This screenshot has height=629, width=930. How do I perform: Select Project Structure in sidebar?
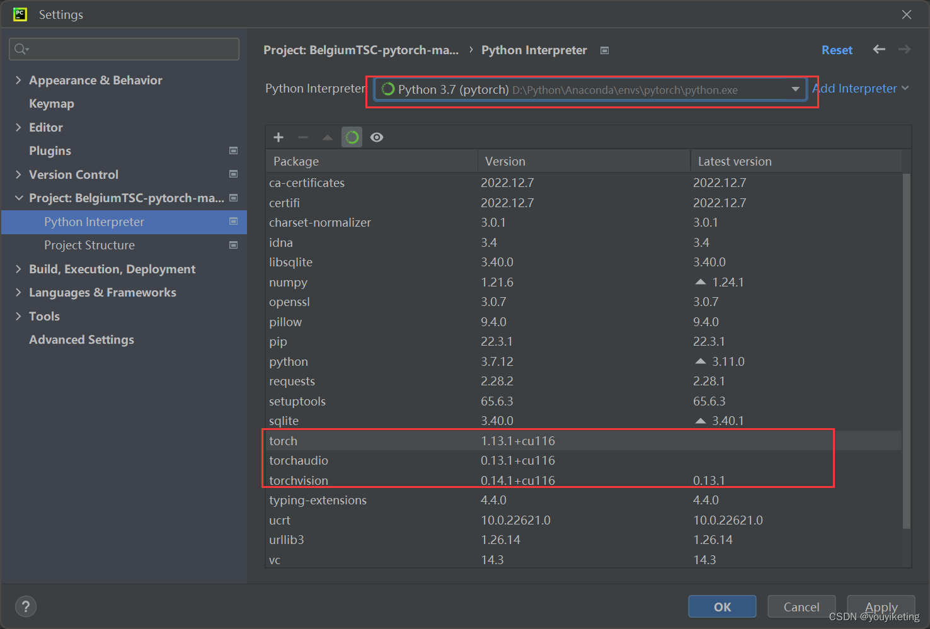coord(89,245)
